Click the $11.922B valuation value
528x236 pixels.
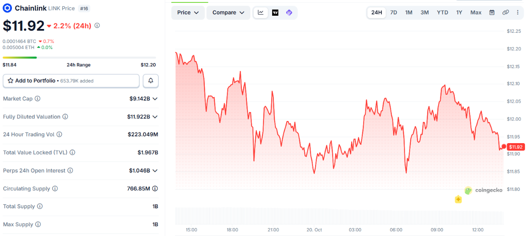(x=138, y=117)
